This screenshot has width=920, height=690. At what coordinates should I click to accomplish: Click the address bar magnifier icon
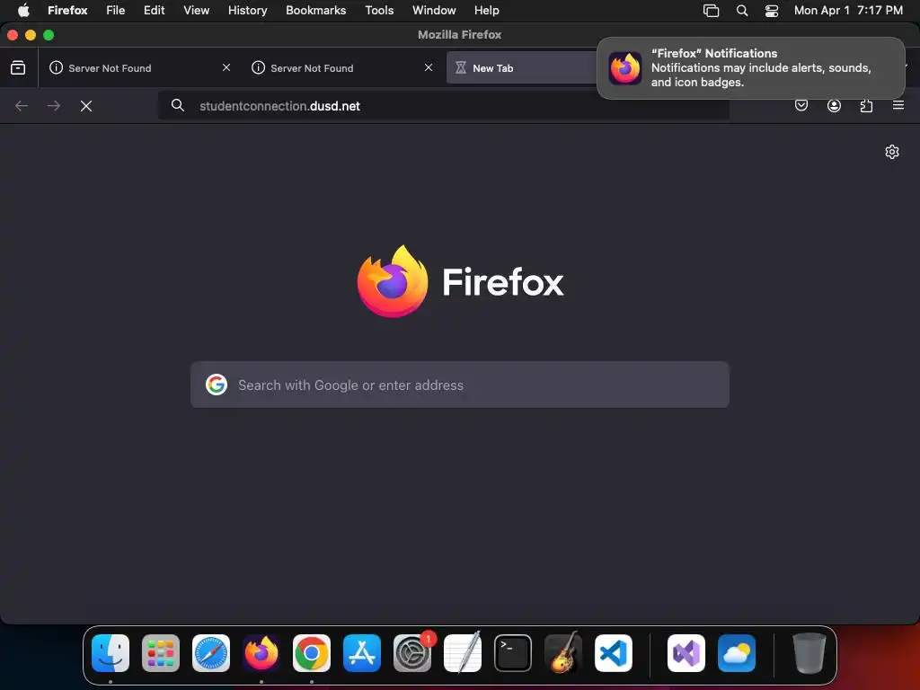click(178, 106)
